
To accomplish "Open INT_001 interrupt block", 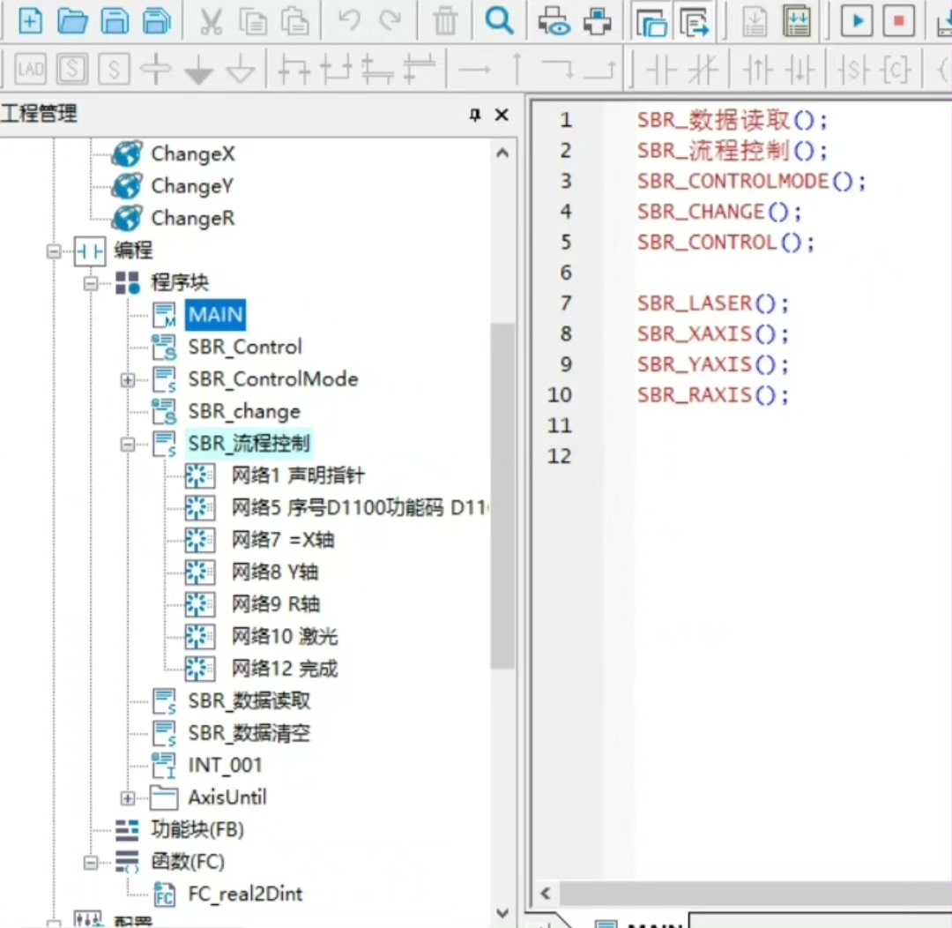I will 226,765.
